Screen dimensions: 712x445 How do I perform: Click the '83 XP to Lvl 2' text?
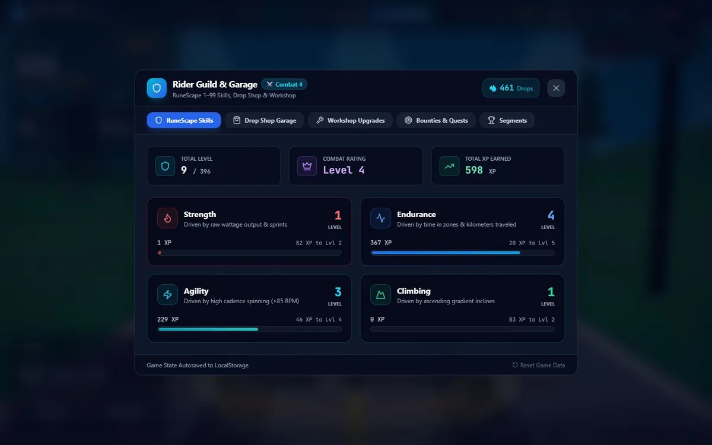532,320
